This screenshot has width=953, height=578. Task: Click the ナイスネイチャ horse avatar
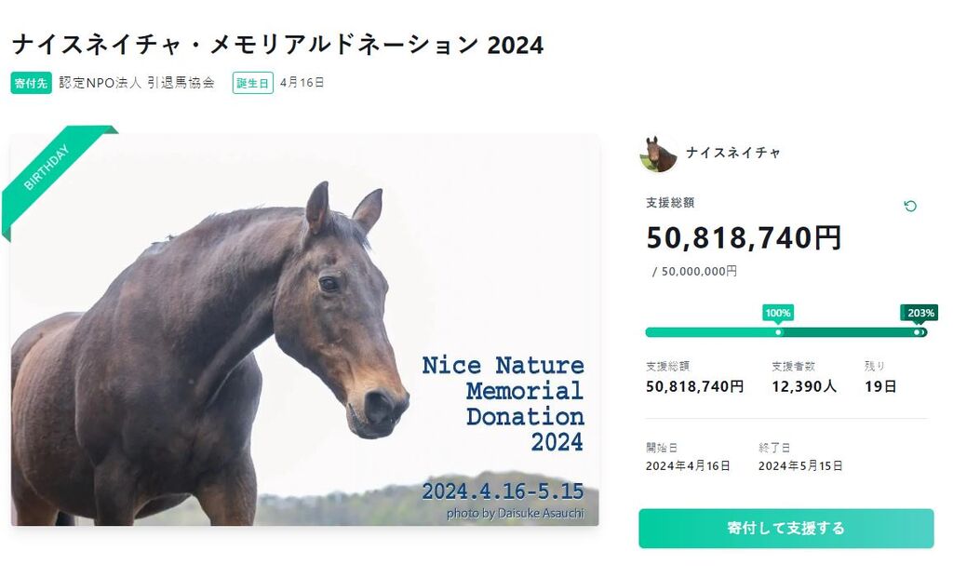pyautogui.click(x=658, y=154)
